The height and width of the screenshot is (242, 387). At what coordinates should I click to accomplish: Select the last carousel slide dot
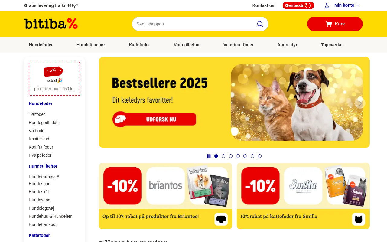point(260,156)
